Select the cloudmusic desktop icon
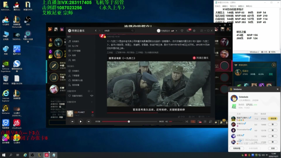This screenshot has width=281, height=158. point(17,124)
